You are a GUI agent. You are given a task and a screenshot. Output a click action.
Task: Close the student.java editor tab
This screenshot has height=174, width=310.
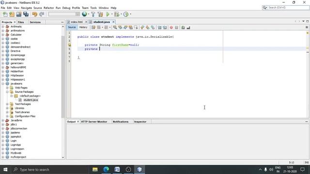(x=113, y=22)
